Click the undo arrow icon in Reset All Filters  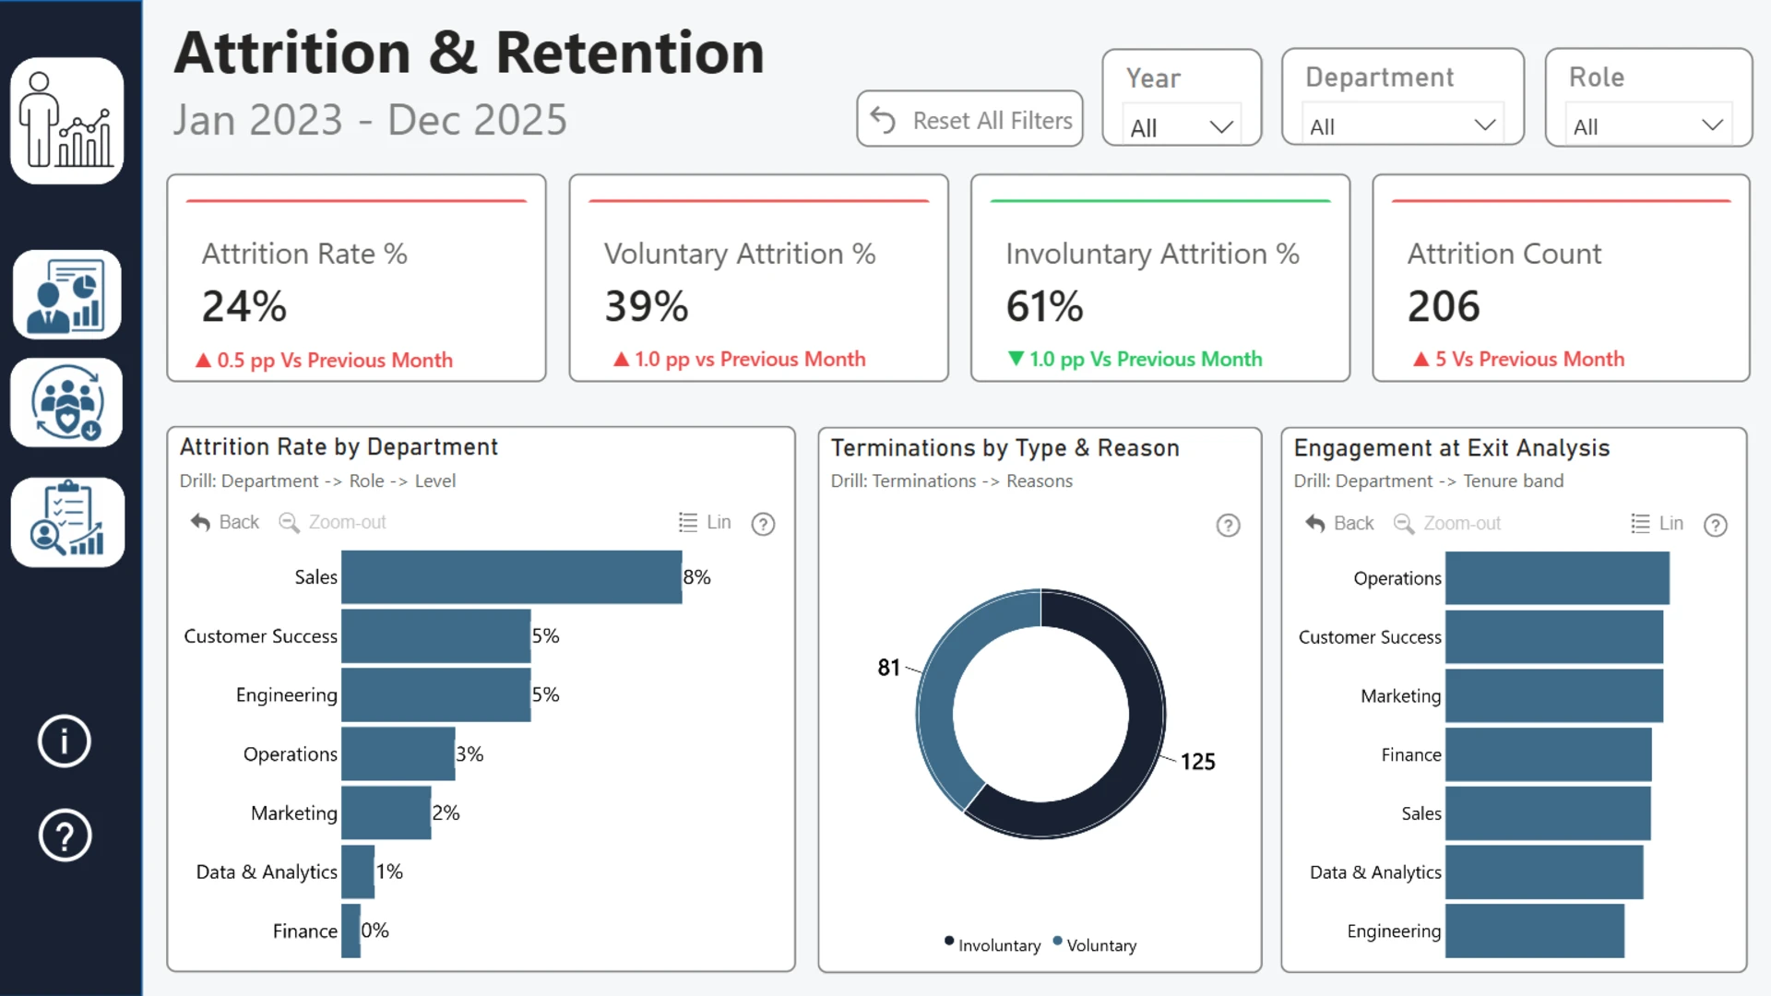click(x=883, y=120)
